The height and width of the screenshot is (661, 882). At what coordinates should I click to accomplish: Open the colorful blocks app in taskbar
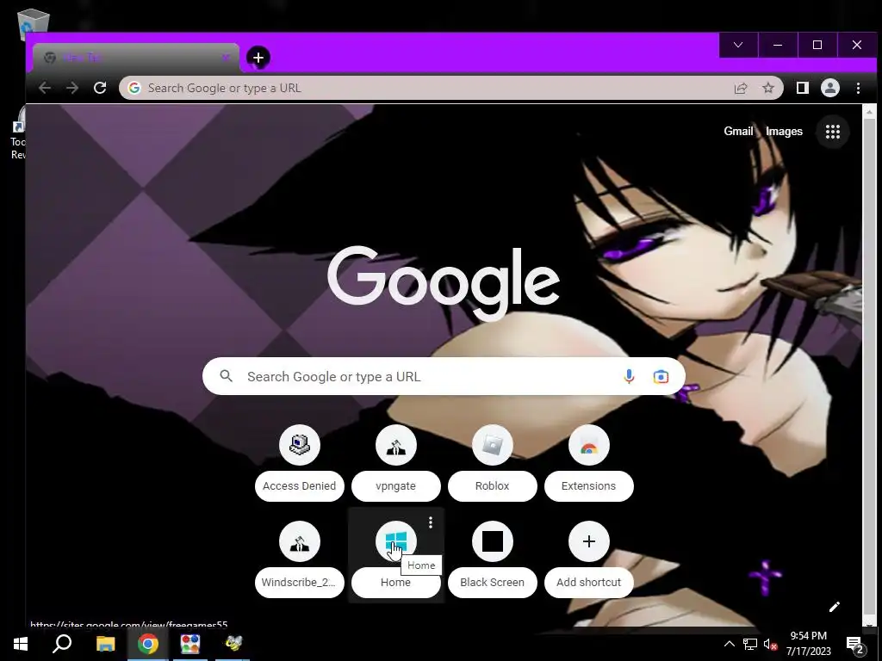point(190,644)
